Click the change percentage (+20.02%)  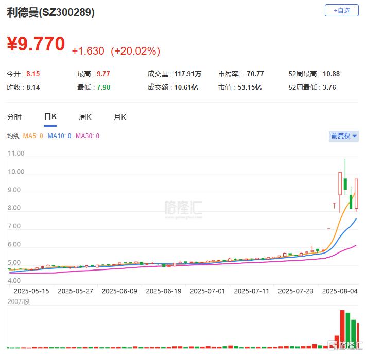pos(135,51)
